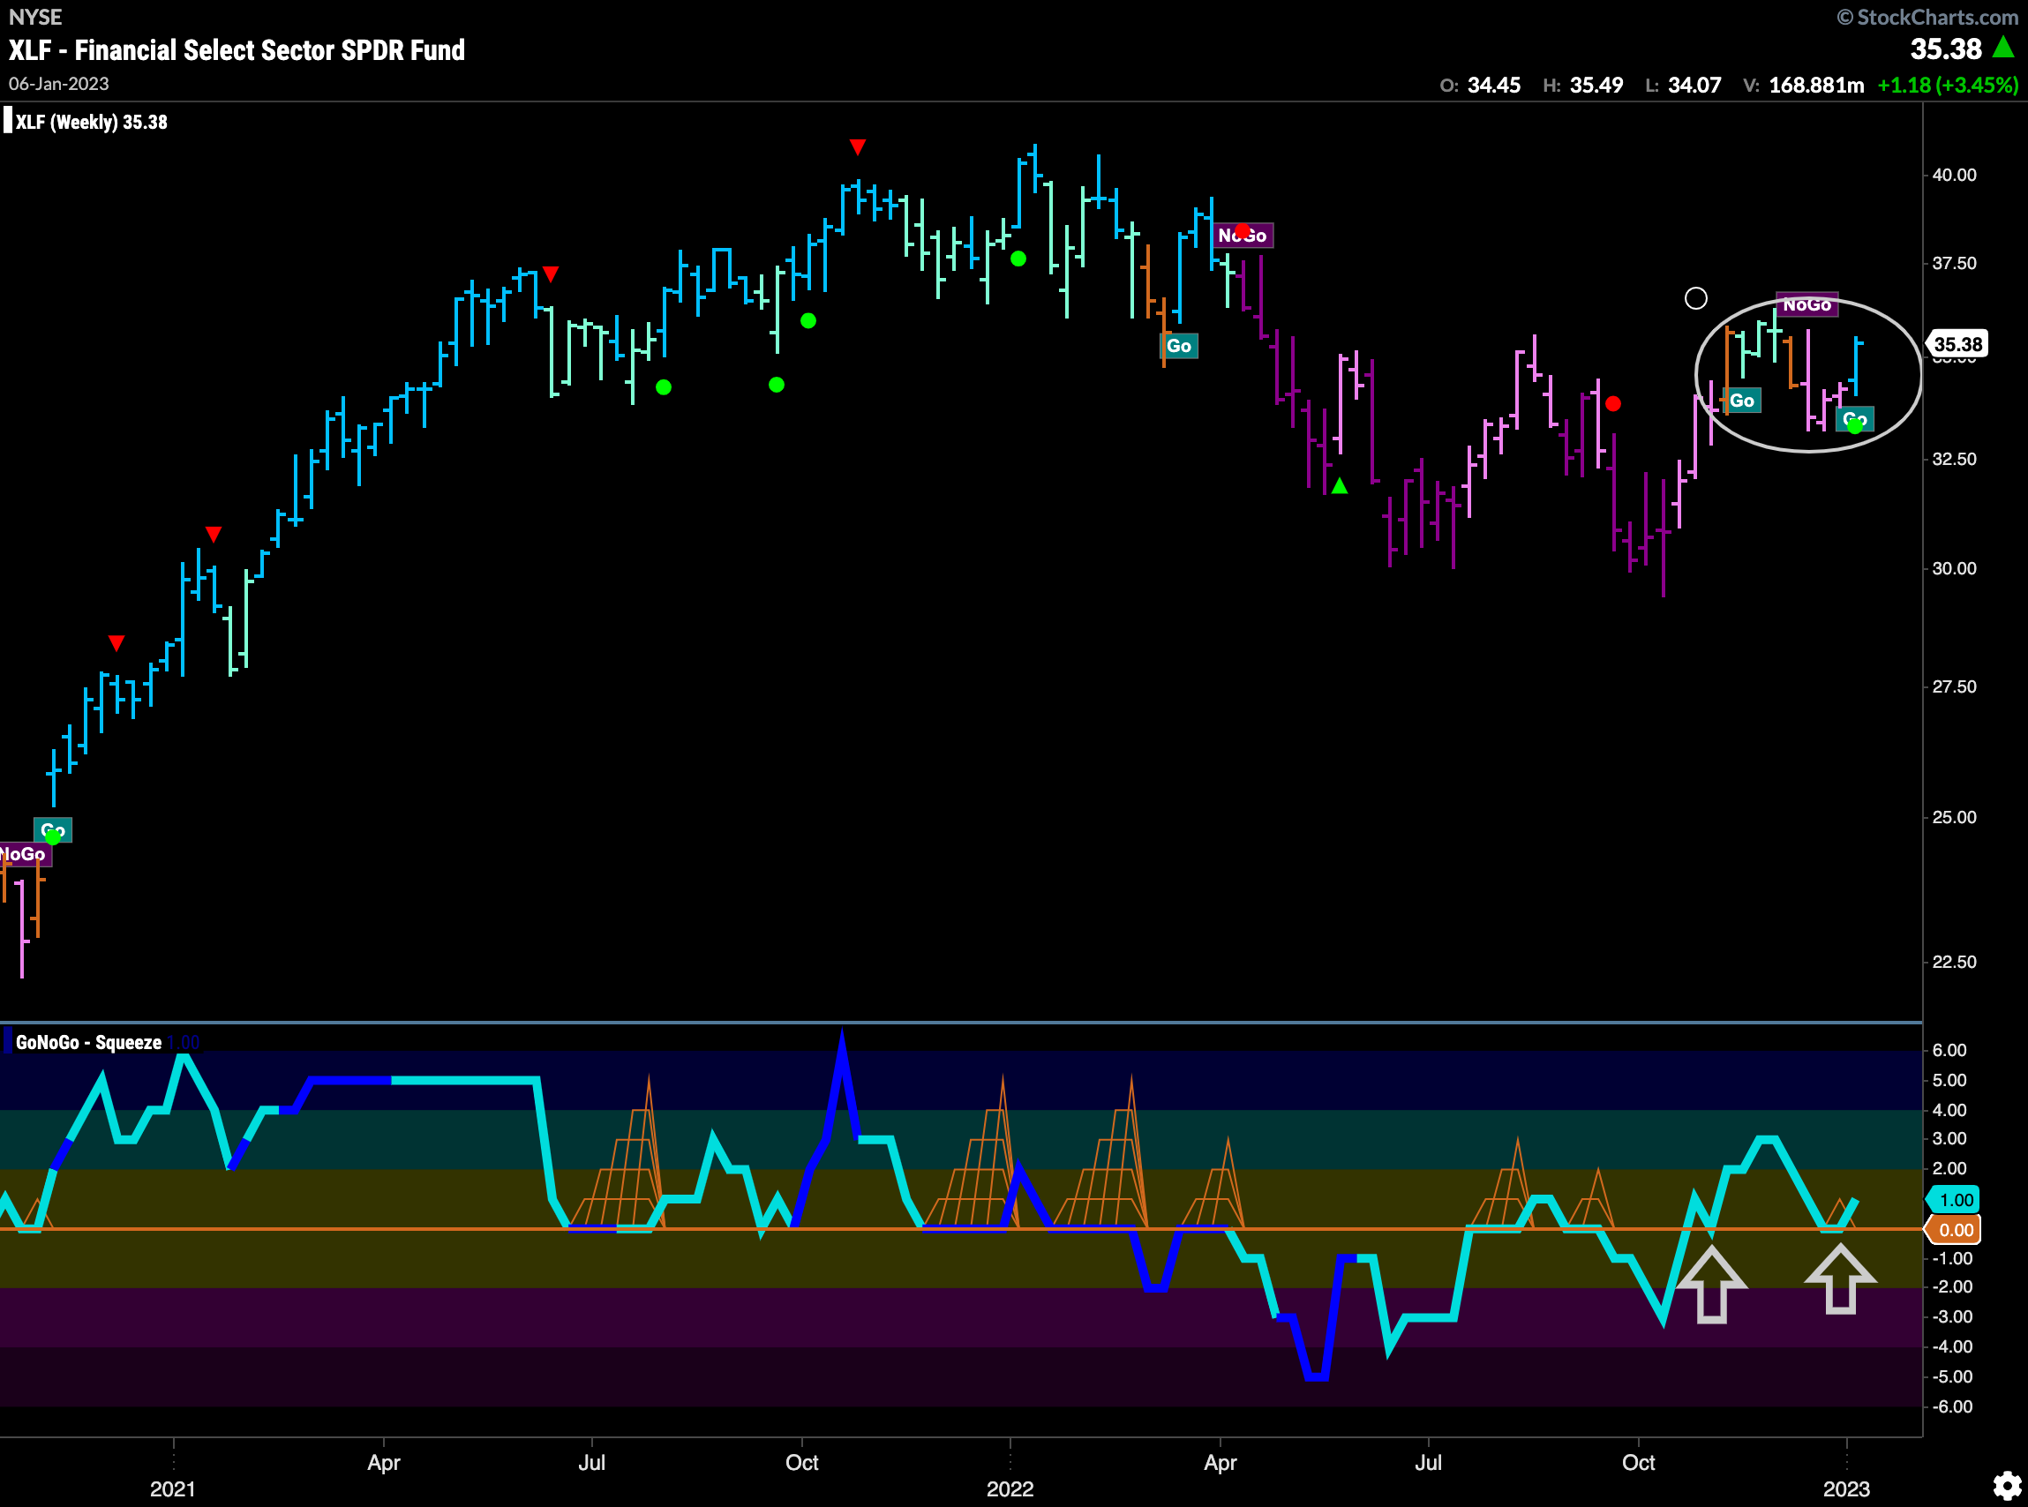Click the 6.00 oscillator axis label
Viewport: 2028px width, 1507px height.
1949,1050
